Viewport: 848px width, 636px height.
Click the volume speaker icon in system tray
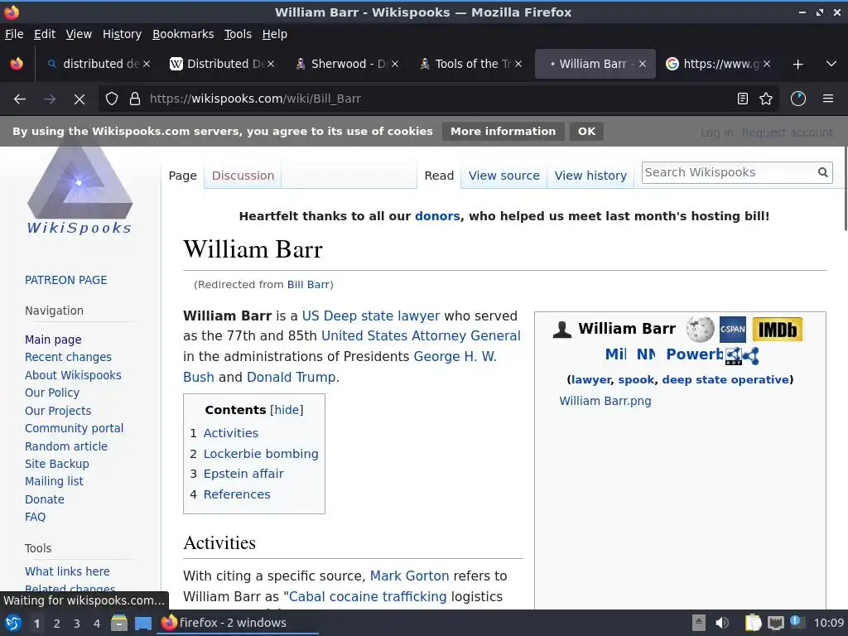coord(721,623)
